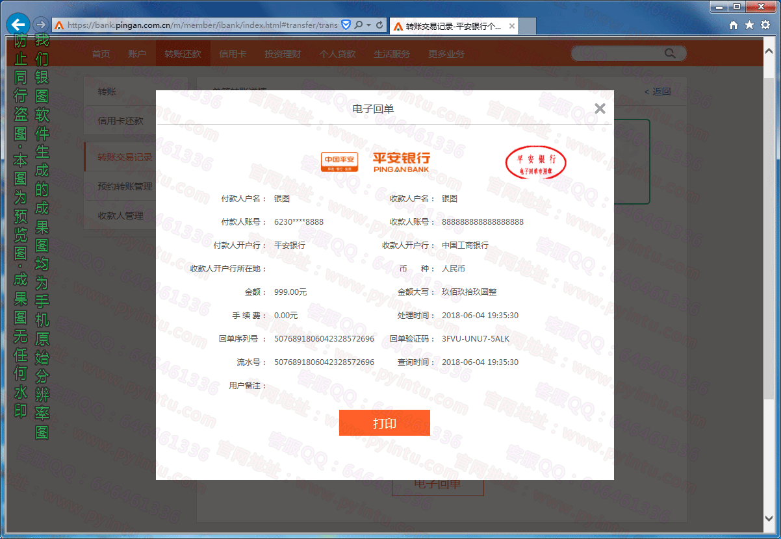
Task: Click the payer bank value 平安银行
Action: pyautogui.click(x=290, y=245)
